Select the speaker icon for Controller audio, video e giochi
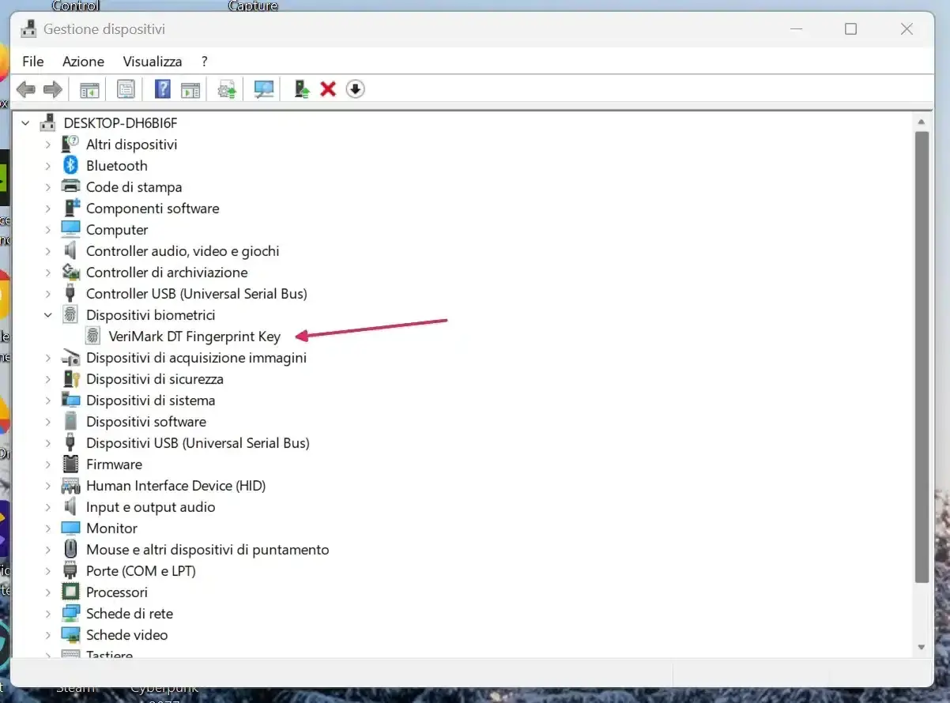Image resolution: width=950 pixels, height=703 pixels. (71, 250)
